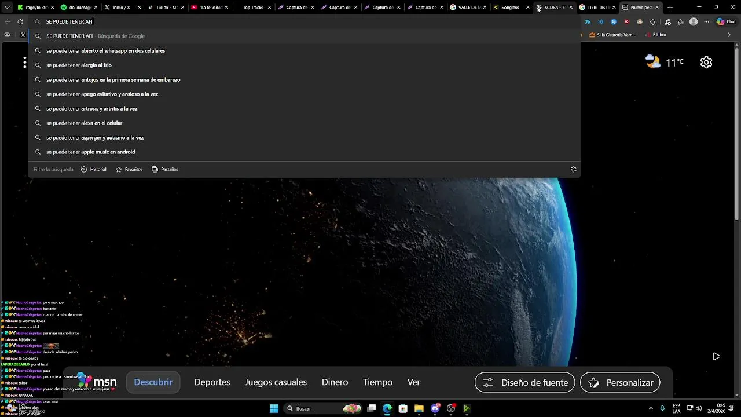
Task: Open the volume tray icon
Action: click(699, 408)
